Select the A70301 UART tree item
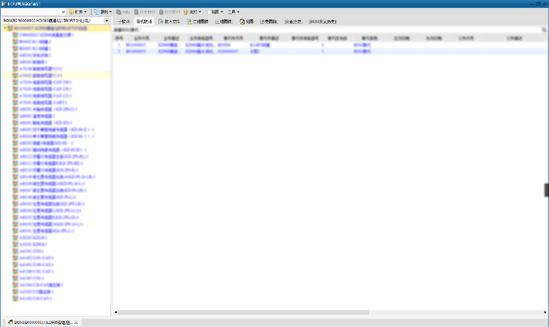This screenshot has height=327, width=549. (43, 102)
